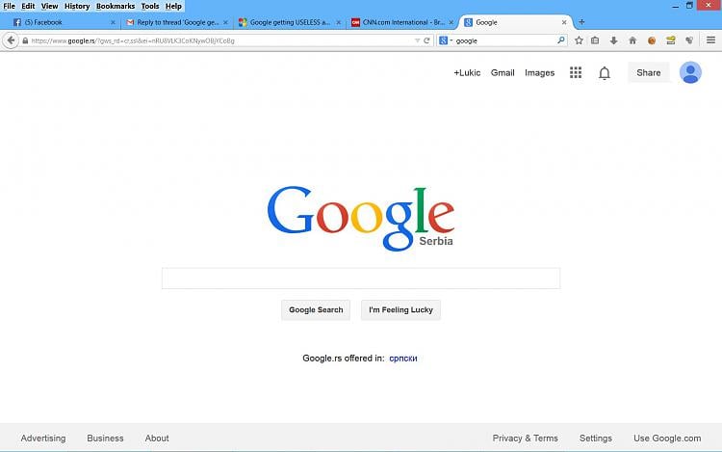Focus the Google search input field
722x452 pixels.
point(361,279)
